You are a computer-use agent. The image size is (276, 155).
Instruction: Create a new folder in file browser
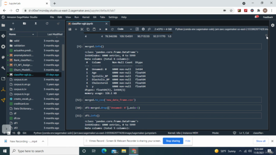24,23
